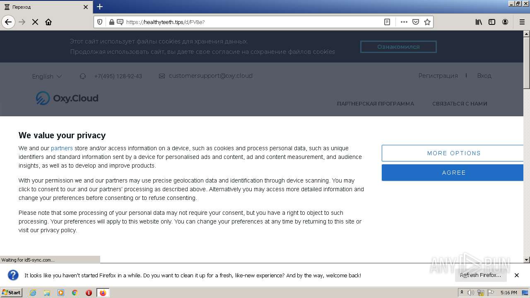Show the sidebar panels
This screenshot has height=298, width=530.
492,22
